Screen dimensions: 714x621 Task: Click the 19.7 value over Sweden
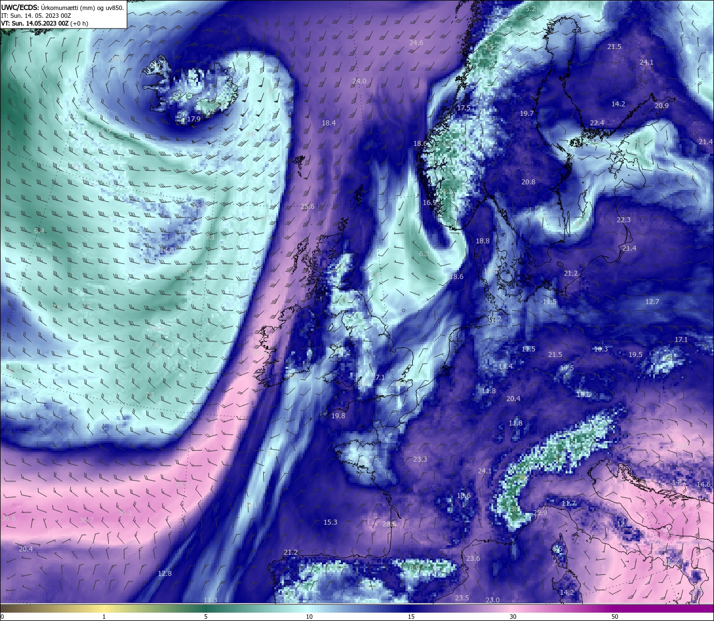tap(527, 114)
